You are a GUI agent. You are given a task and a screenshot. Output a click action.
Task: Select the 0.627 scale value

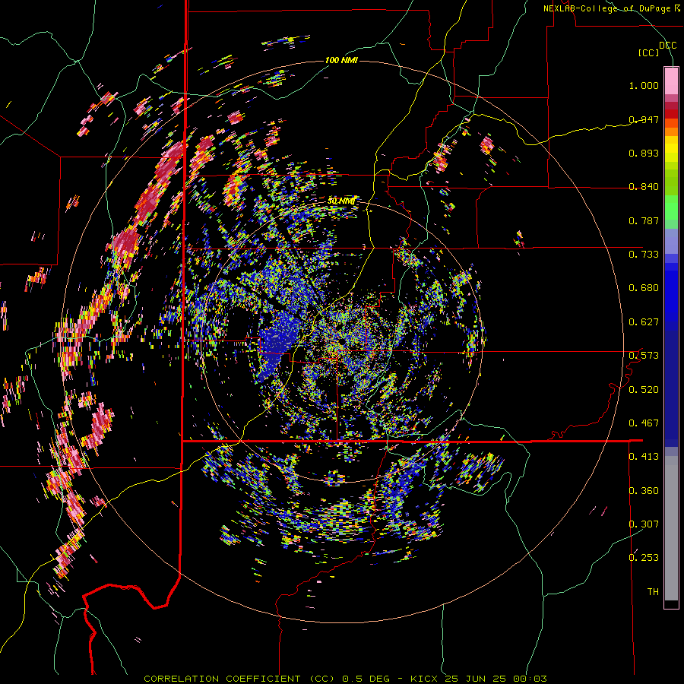(x=644, y=322)
